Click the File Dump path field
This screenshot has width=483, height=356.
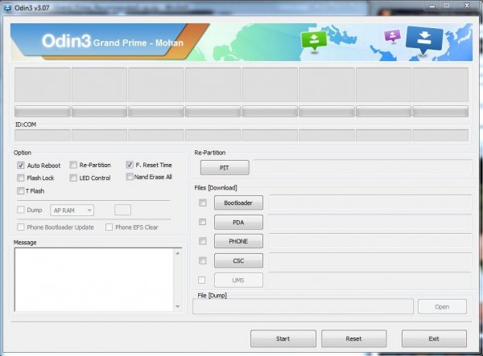[303, 307]
